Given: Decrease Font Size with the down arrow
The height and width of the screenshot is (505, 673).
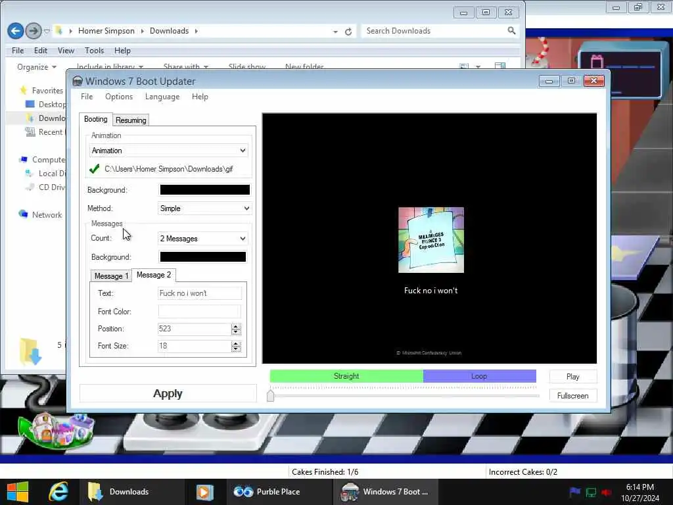Looking at the screenshot, I should click(236, 349).
